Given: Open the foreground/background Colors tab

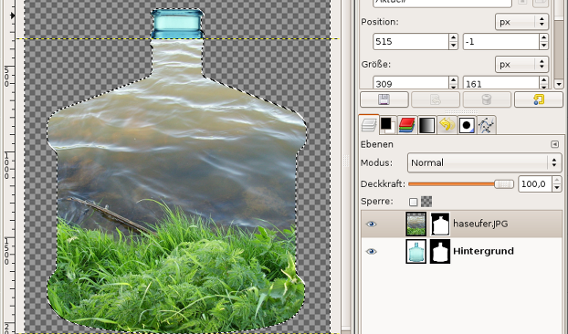Looking at the screenshot, I should 387,125.
